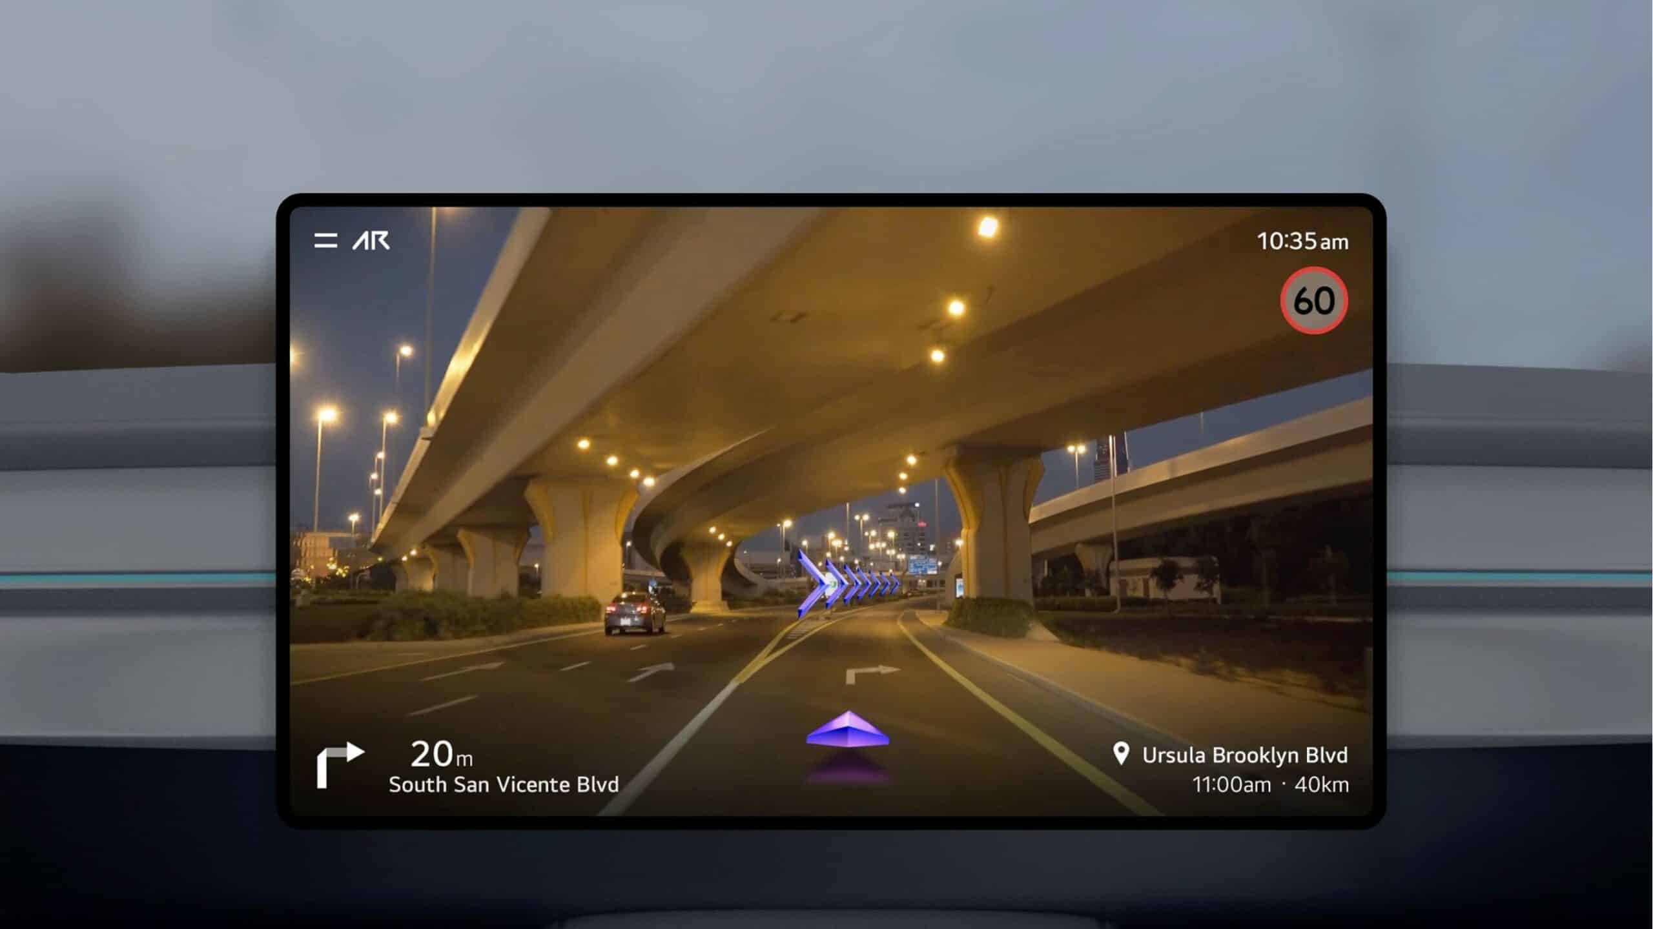
Task: Click destination pin icon for Ursula Brooklyn Blvd
Action: [x=1116, y=753]
